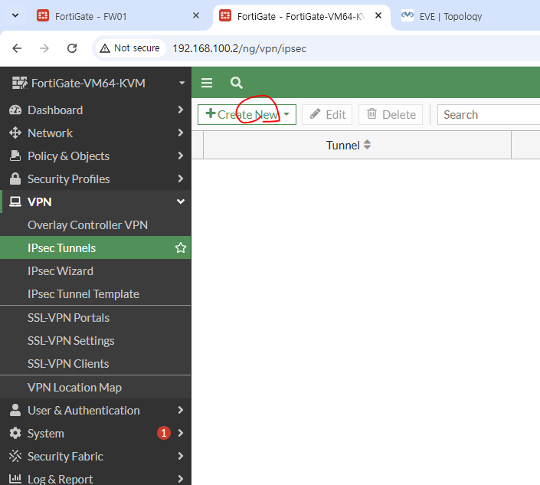
Task: Click the Delete button
Action: (x=391, y=114)
